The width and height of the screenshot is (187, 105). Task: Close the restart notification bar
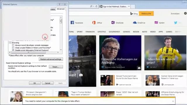(173, 101)
